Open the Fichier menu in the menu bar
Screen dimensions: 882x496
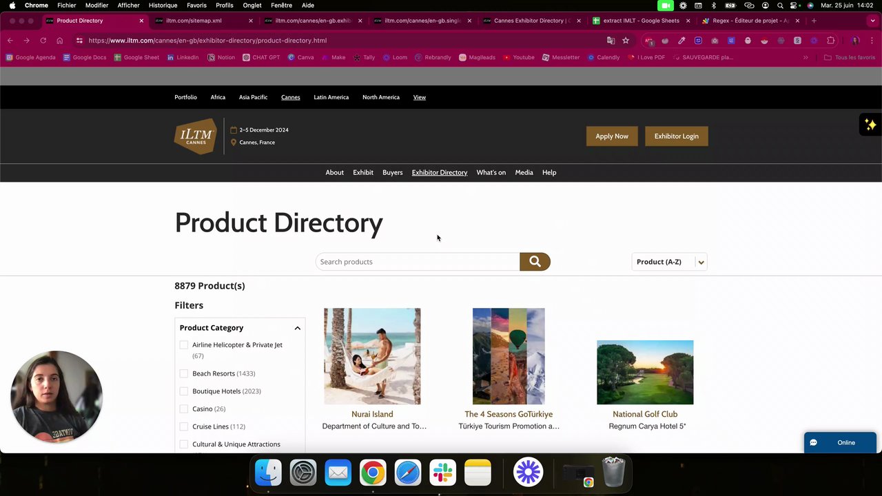(67, 6)
